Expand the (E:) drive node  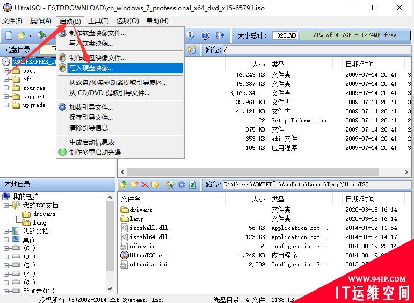6,265
